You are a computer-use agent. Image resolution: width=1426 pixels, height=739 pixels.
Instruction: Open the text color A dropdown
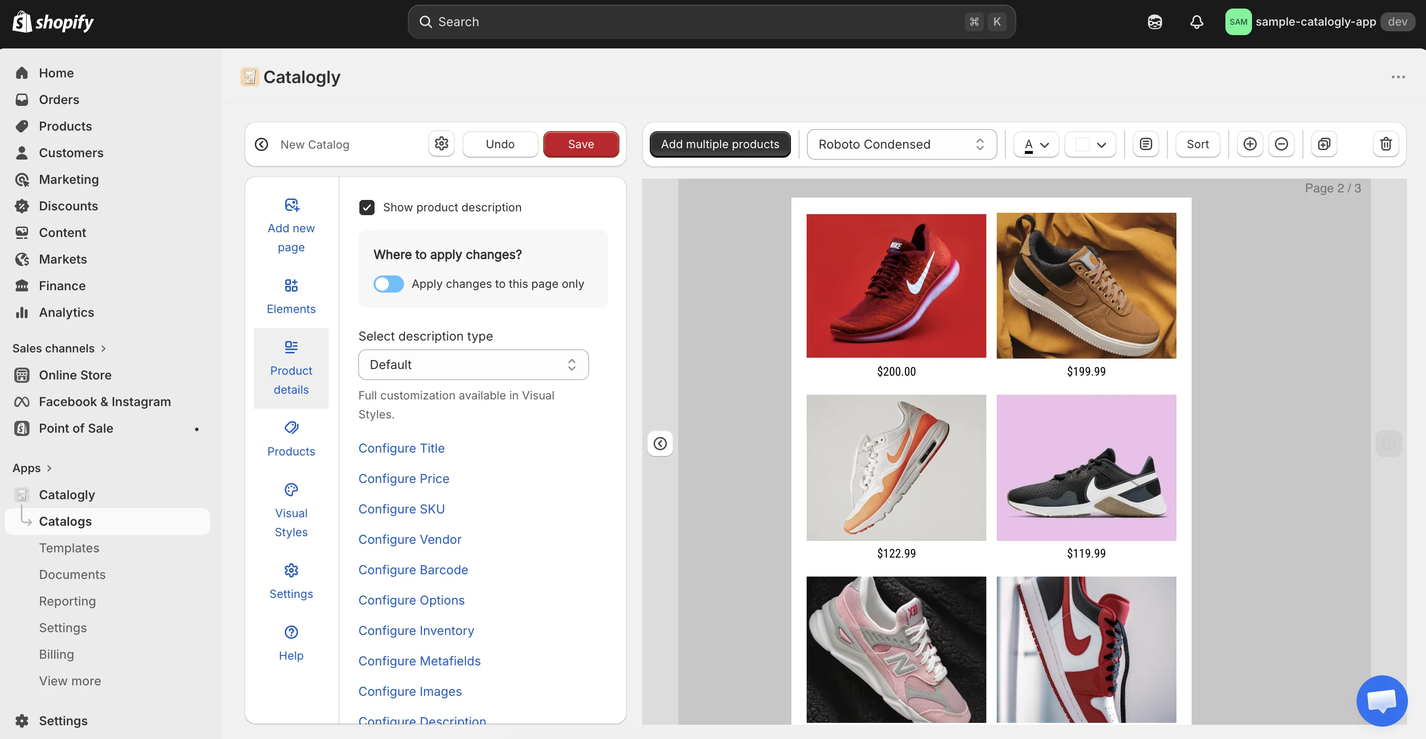pyautogui.click(x=1036, y=144)
